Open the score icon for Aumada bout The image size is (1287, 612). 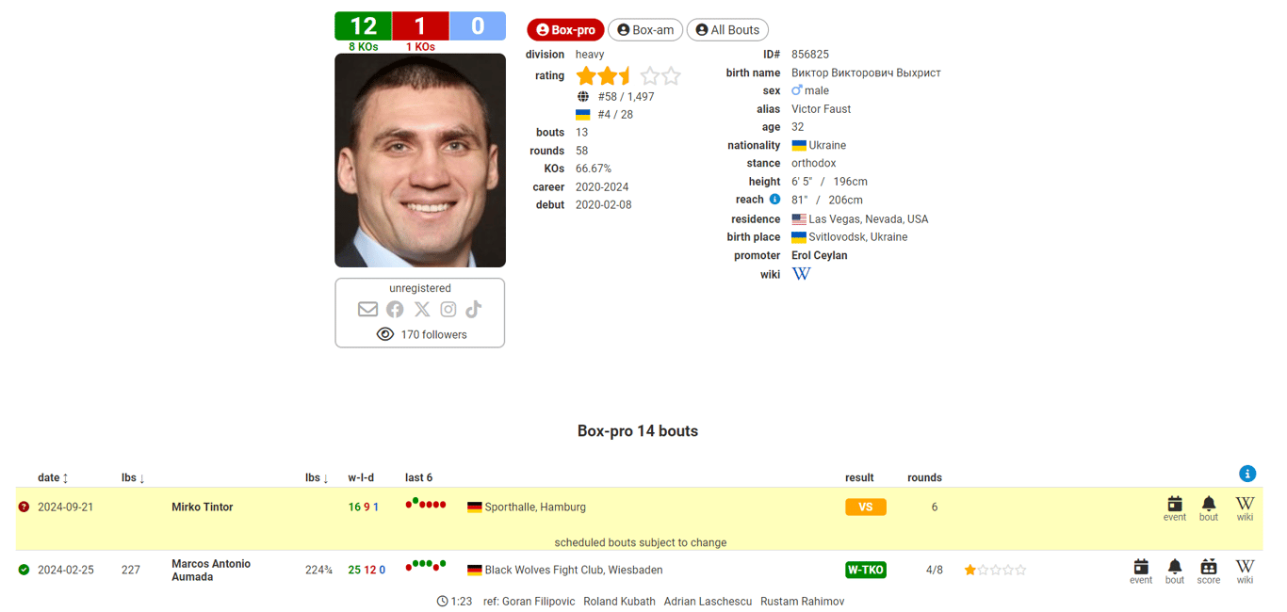[1209, 572]
